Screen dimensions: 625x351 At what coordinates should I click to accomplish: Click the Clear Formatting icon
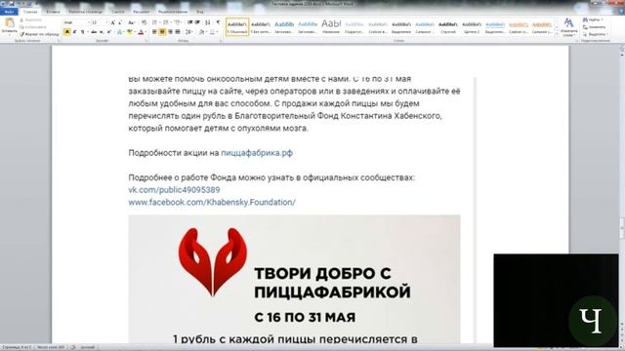coord(144,22)
